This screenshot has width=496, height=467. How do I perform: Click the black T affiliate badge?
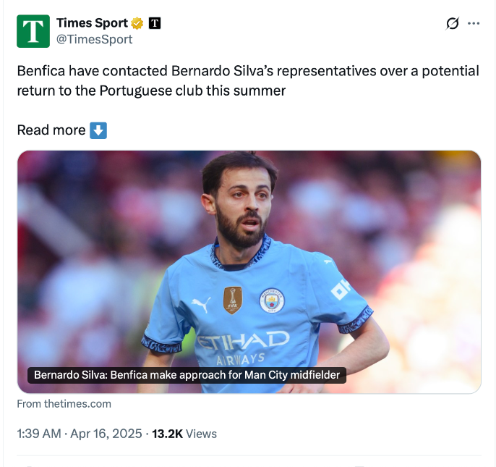pyautogui.click(x=155, y=23)
